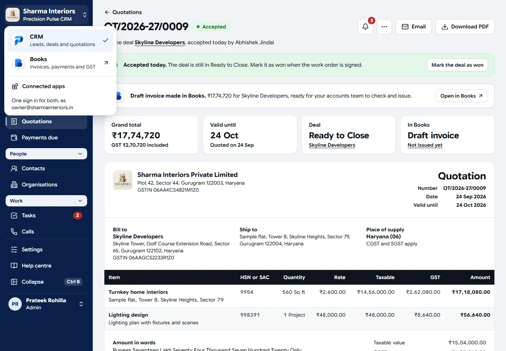Image resolution: width=506 pixels, height=351 pixels.
Task: Click the Calls phone icon
Action: click(14, 232)
